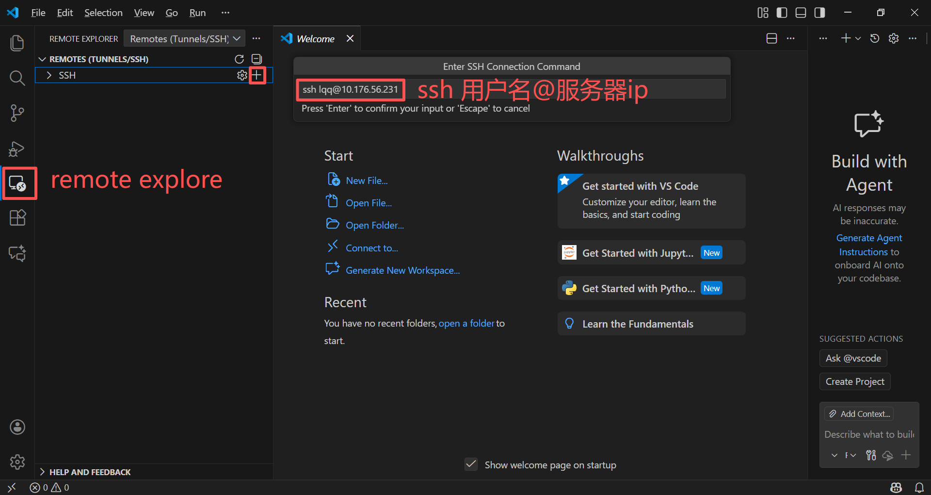Open chat model picker dropdown
This screenshot has height=495, width=931.
[851, 455]
